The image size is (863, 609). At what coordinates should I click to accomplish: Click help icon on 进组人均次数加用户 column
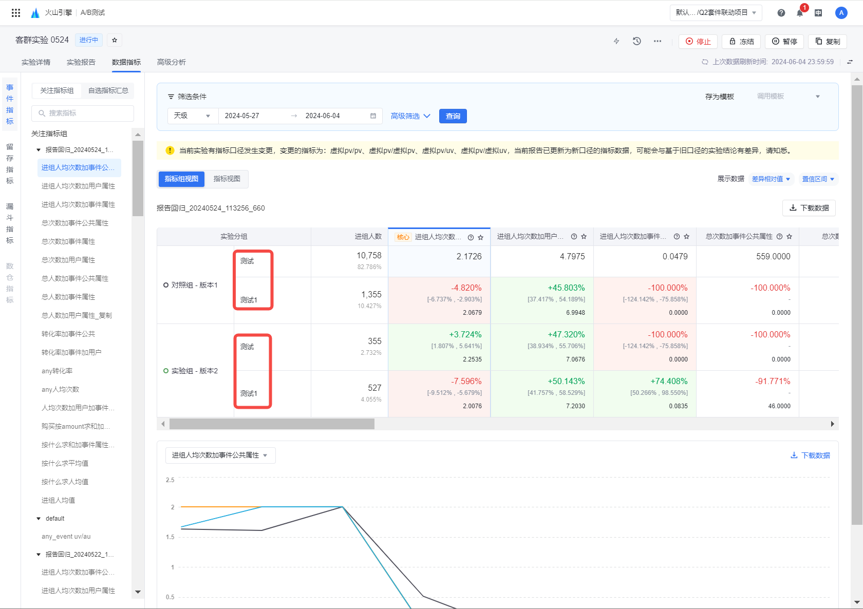(574, 237)
